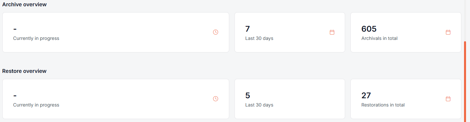Open the archive Last 30 days card showing 7
470x122 pixels.
click(x=290, y=32)
